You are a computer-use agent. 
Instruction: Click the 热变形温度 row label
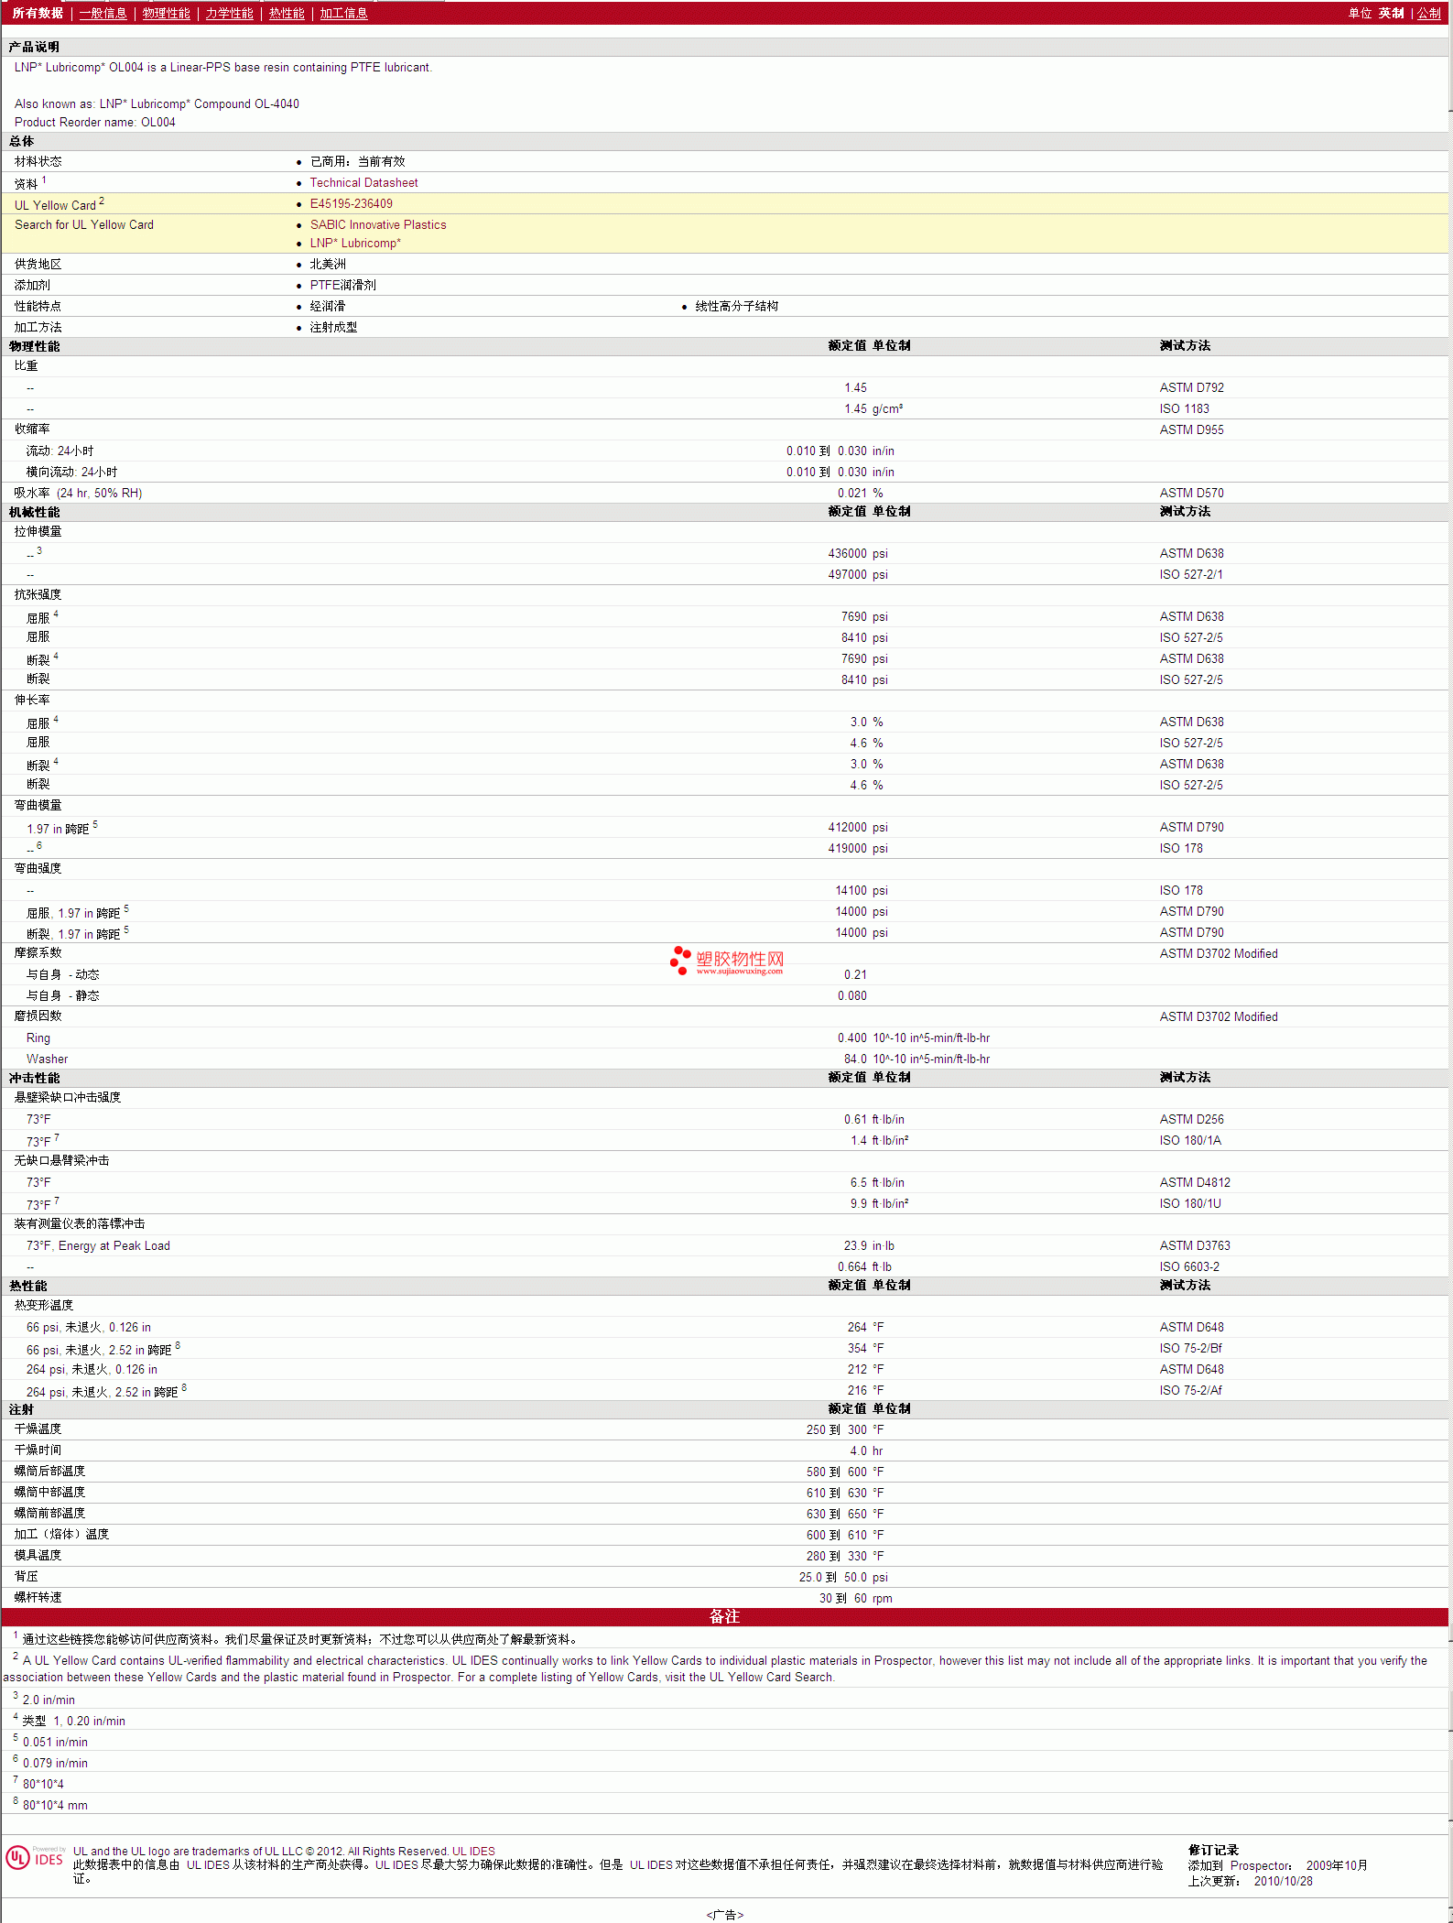click(44, 1305)
